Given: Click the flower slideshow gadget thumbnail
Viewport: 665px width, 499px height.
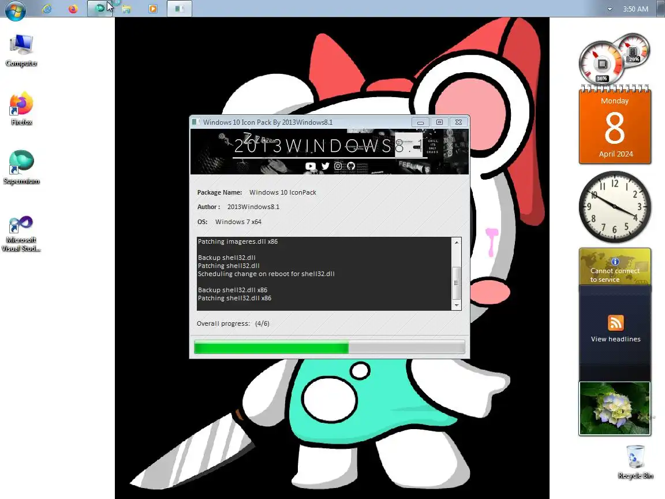Looking at the screenshot, I should click(615, 409).
